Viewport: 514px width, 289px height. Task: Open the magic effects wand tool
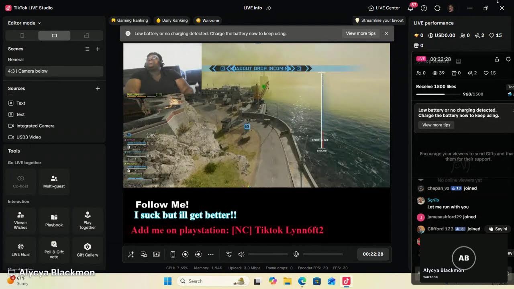click(131, 254)
